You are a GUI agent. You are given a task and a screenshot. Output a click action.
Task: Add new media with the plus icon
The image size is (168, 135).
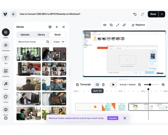(x=57, y=27)
